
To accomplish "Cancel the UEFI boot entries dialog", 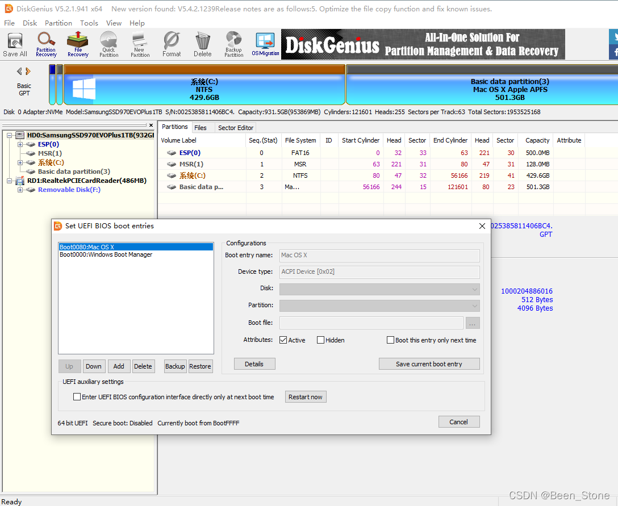I will tap(459, 422).
